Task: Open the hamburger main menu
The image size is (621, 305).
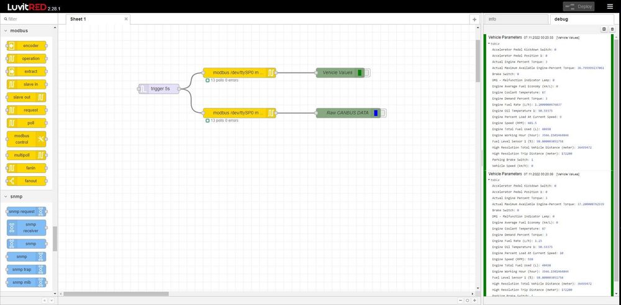Action: click(609, 7)
